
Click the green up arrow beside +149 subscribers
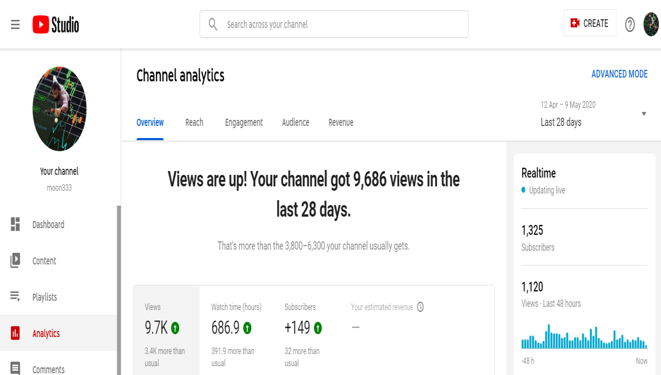click(x=318, y=328)
